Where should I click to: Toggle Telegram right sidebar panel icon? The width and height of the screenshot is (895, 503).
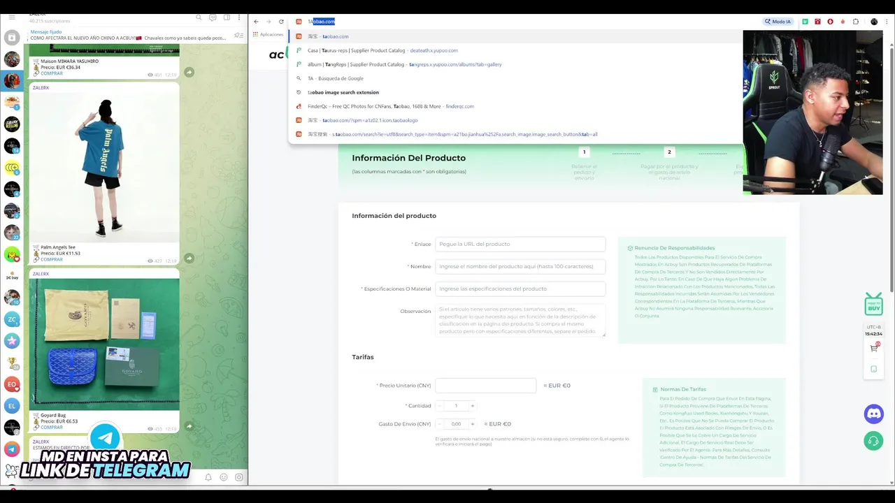coord(227,17)
